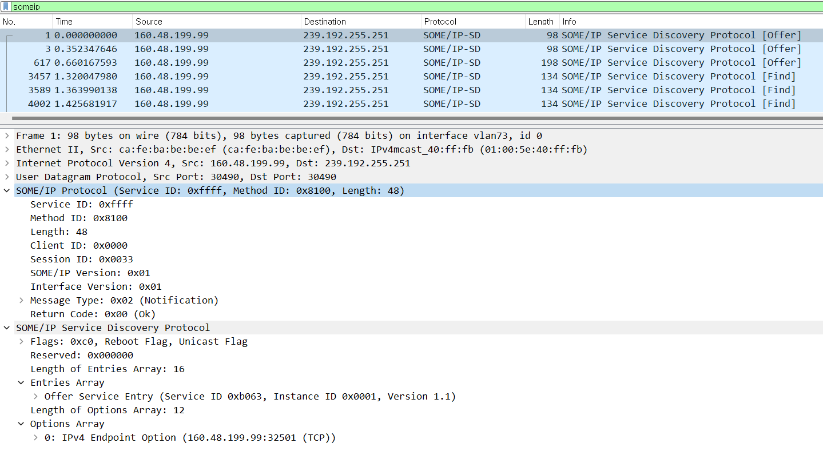Image resolution: width=823 pixels, height=455 pixels.
Task: Expand Internet Protocol Version 4 node
Action: point(7,163)
